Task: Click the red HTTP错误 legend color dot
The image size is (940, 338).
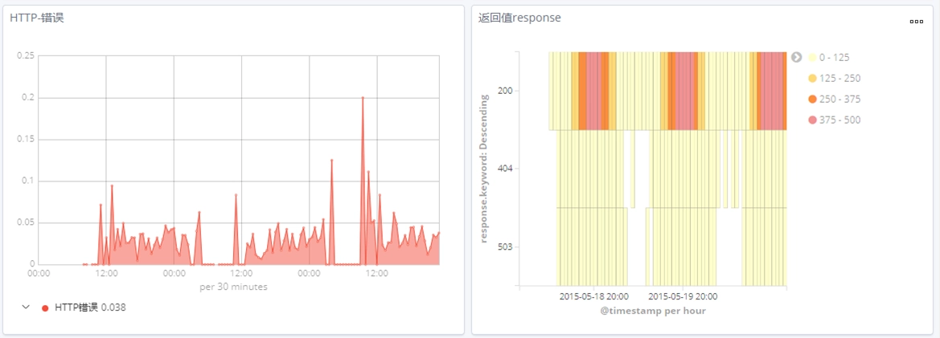Action: click(x=45, y=307)
